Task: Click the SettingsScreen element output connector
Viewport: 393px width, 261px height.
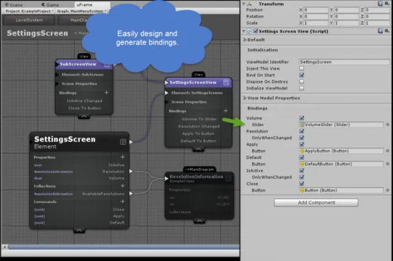Action: coord(131,142)
